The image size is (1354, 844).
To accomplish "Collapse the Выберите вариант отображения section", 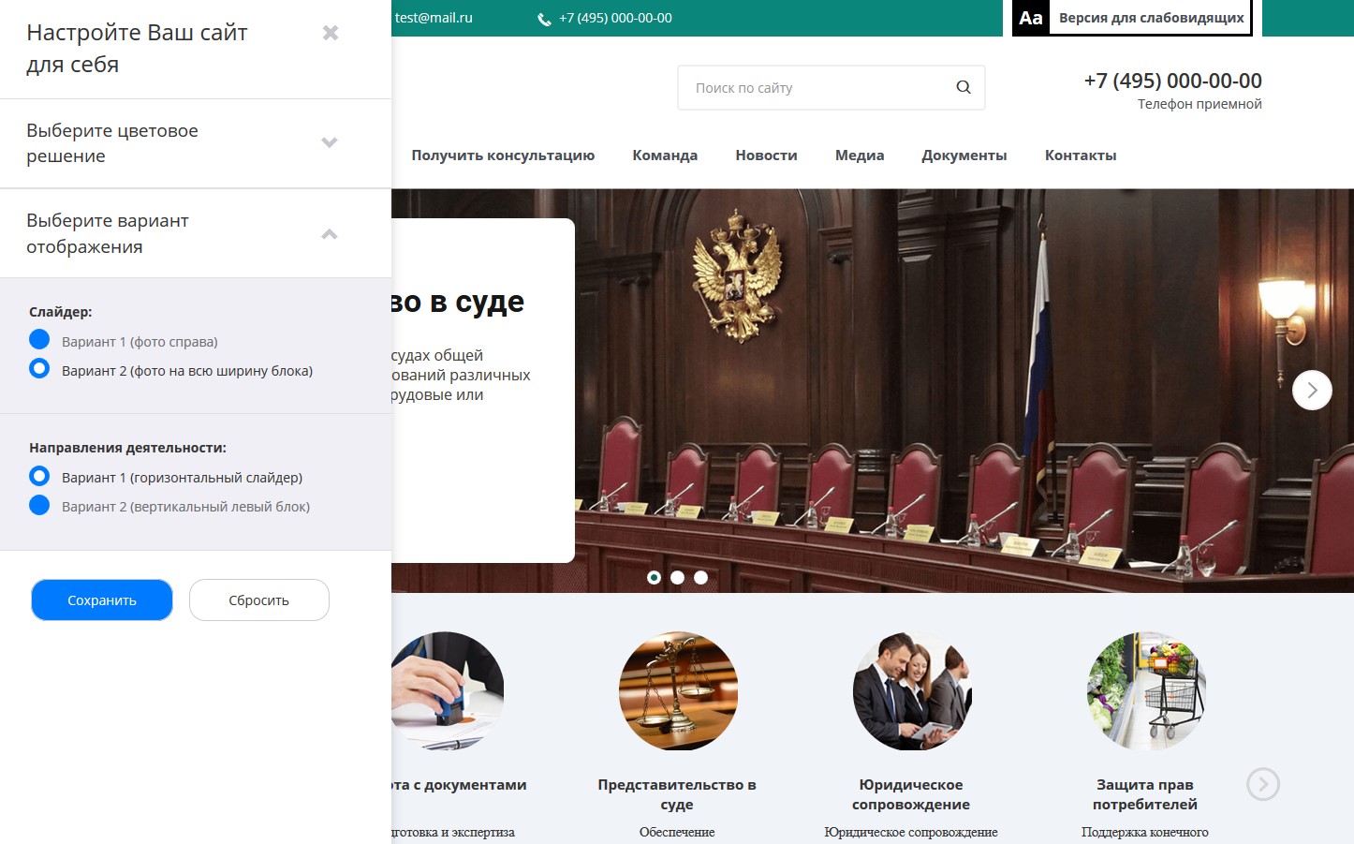I will [329, 234].
